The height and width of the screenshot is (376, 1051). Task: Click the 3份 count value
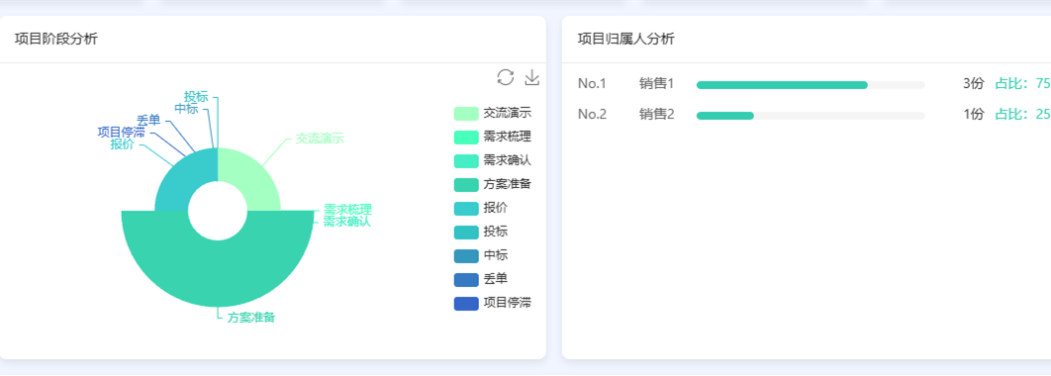click(x=973, y=84)
